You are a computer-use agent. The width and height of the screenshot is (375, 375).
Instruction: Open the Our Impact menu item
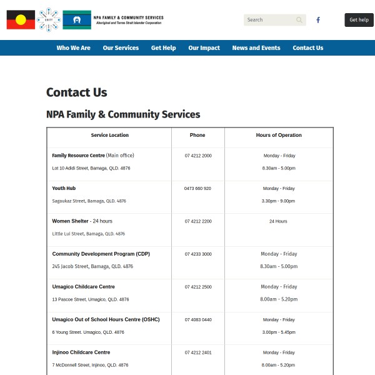(x=204, y=48)
